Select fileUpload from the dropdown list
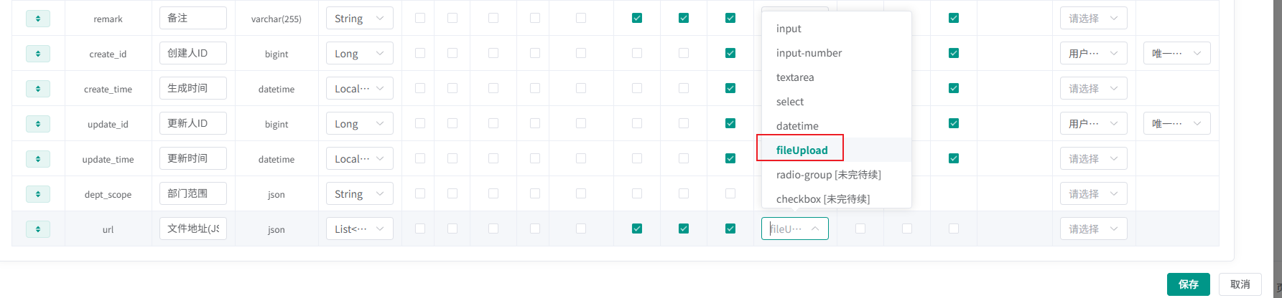The height and width of the screenshot is (298, 1282). click(x=802, y=150)
